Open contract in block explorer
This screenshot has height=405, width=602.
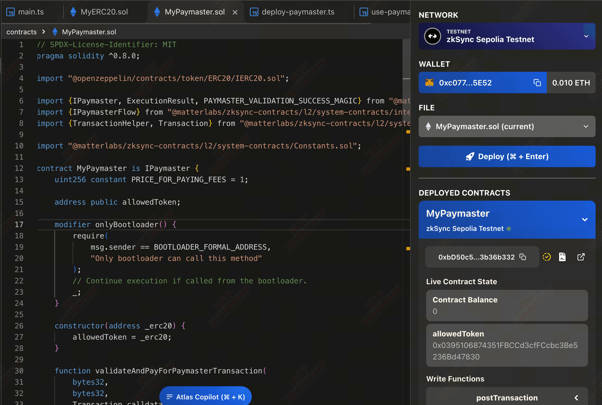point(581,257)
